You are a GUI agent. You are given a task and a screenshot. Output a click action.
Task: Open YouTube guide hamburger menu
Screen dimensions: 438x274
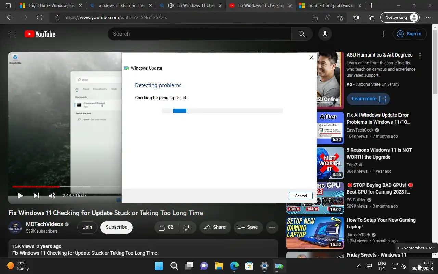point(12,34)
